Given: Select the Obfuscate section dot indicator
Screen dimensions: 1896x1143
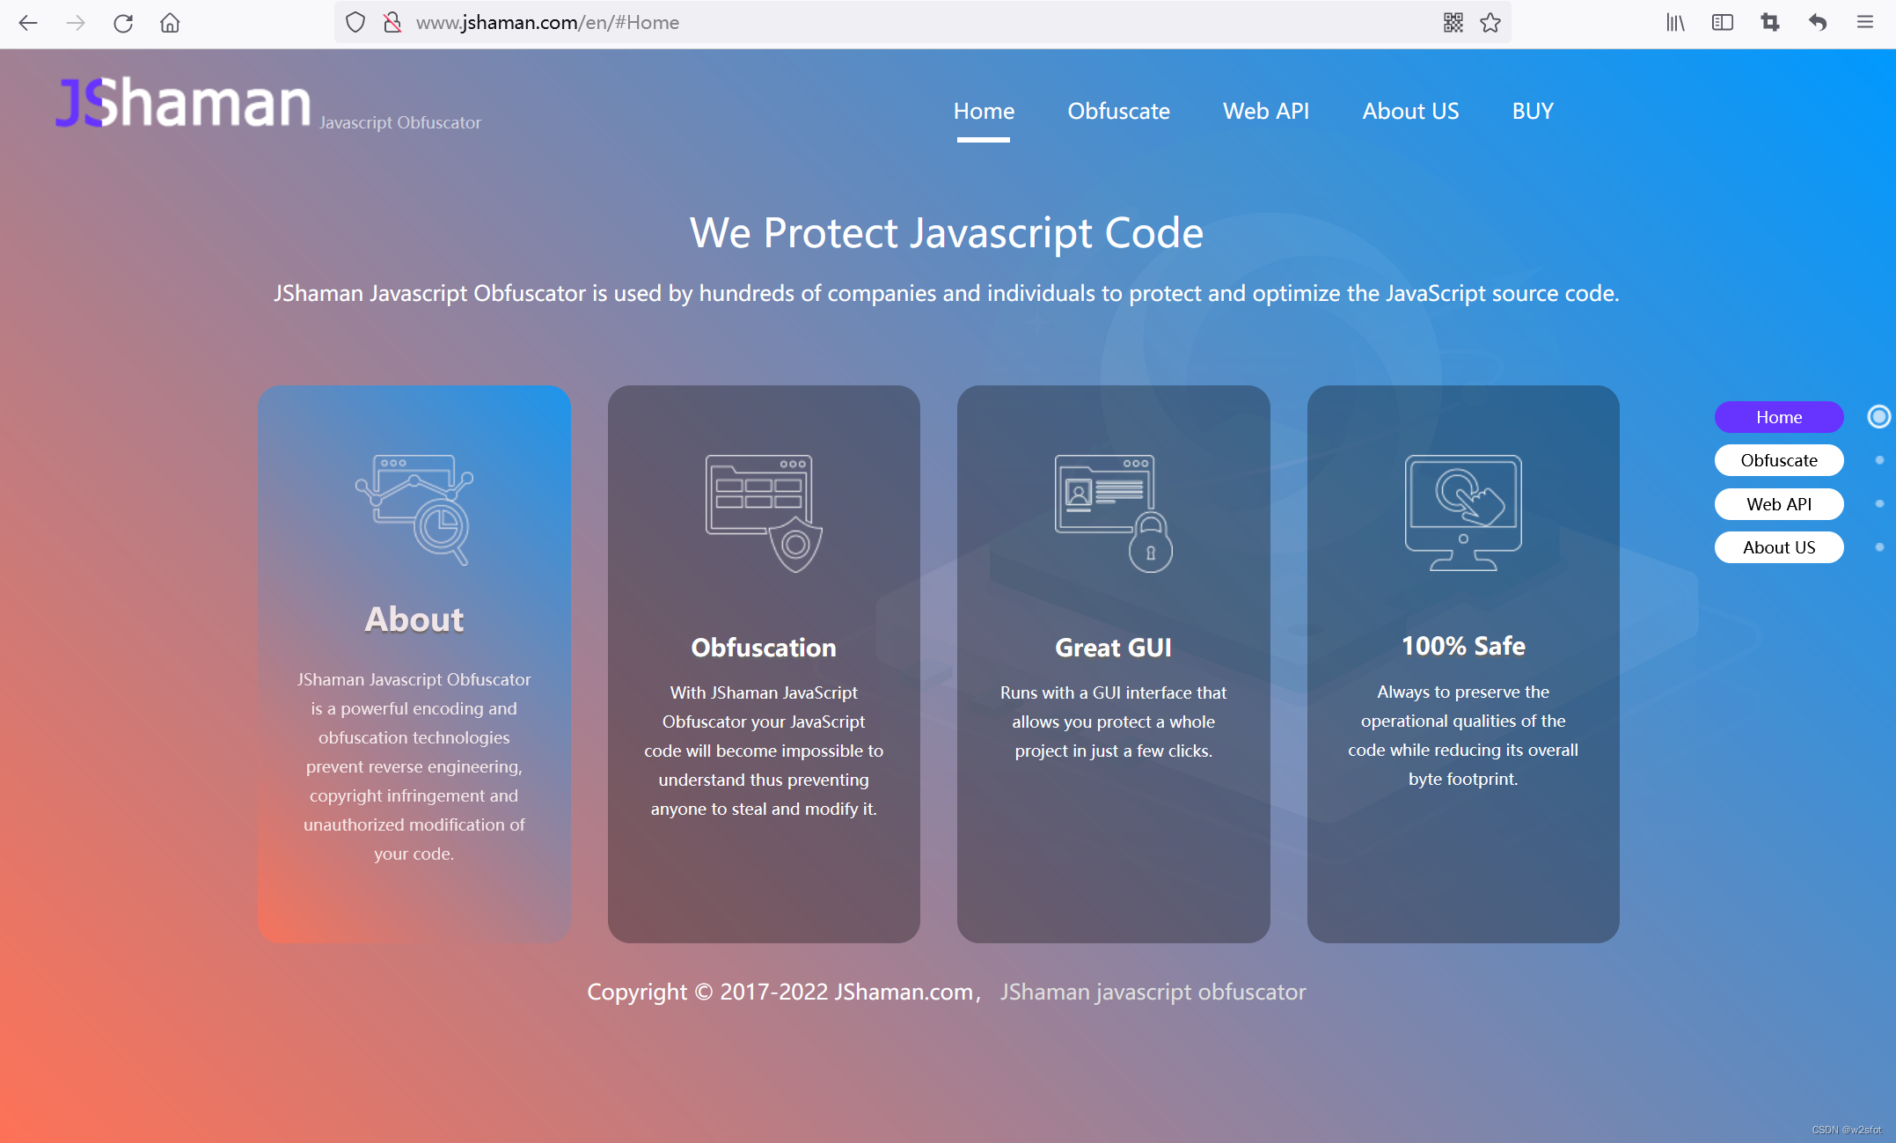Looking at the screenshot, I should tap(1880, 459).
